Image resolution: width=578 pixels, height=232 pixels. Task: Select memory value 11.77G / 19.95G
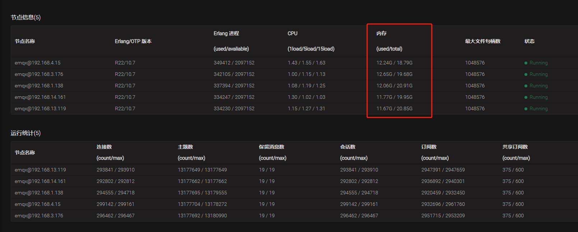[394, 97]
